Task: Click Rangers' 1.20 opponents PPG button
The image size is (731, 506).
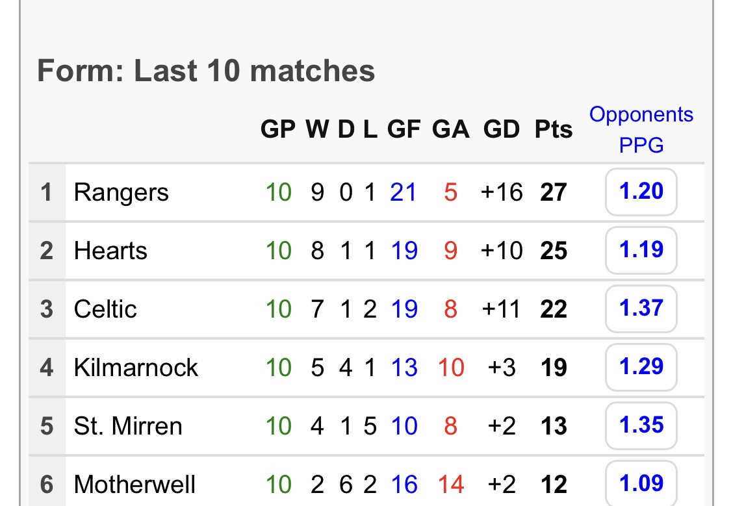Action: pos(641,192)
